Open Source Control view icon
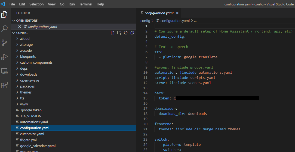This screenshot has width=295, height=152. tap(4, 43)
